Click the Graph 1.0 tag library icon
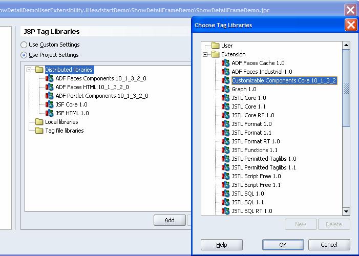 pos(225,89)
